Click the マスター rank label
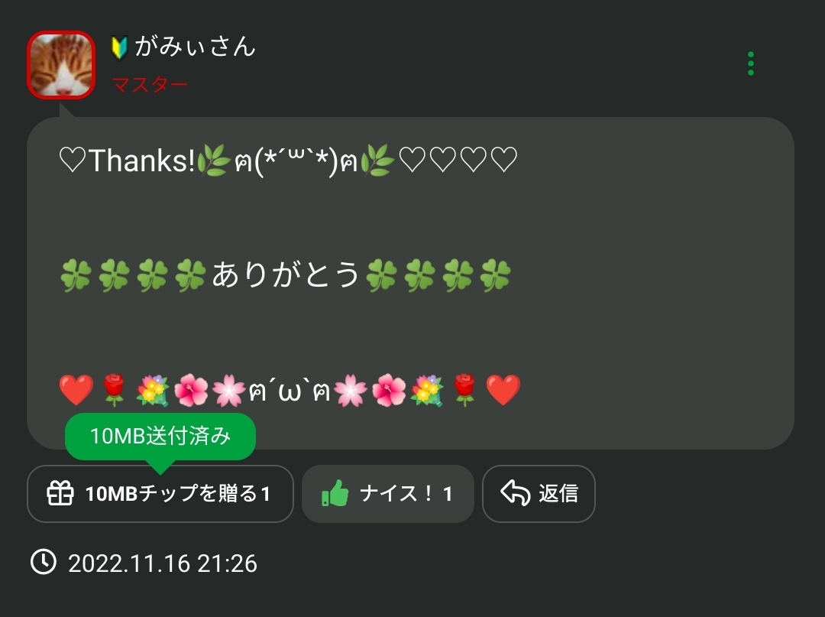 pyautogui.click(x=150, y=84)
